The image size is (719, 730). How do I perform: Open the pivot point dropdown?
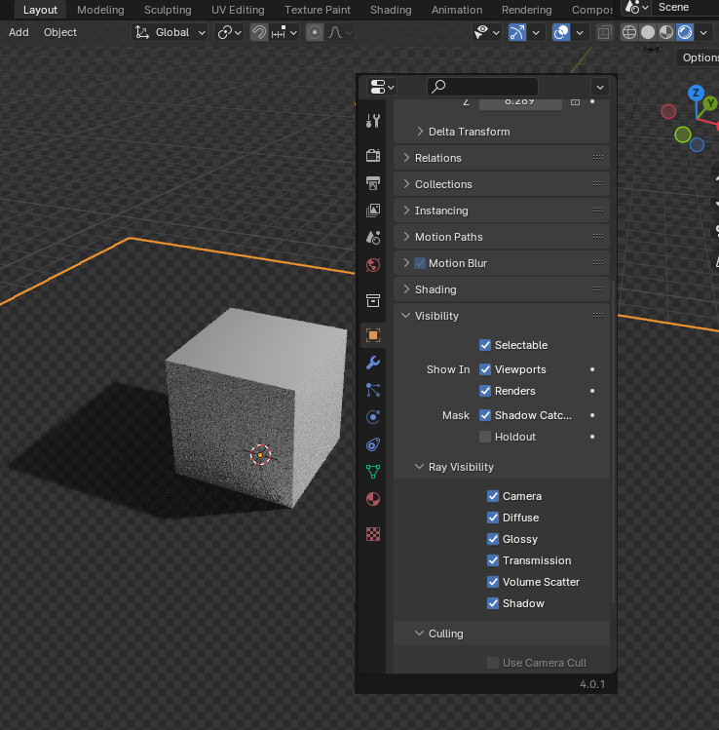coord(229,32)
